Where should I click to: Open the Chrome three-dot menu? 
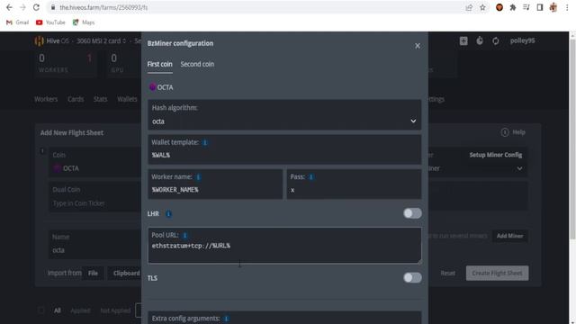(x=567, y=7)
